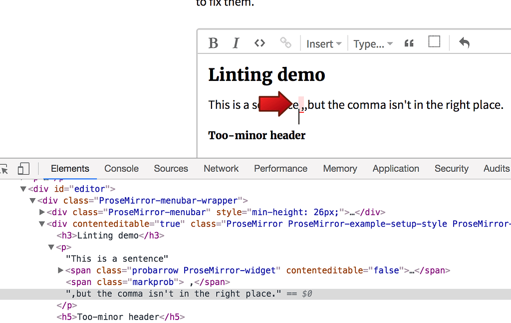This screenshot has height=323, width=511.
Task: Toggle device toolbar icon in DevTools
Action: (x=23, y=169)
